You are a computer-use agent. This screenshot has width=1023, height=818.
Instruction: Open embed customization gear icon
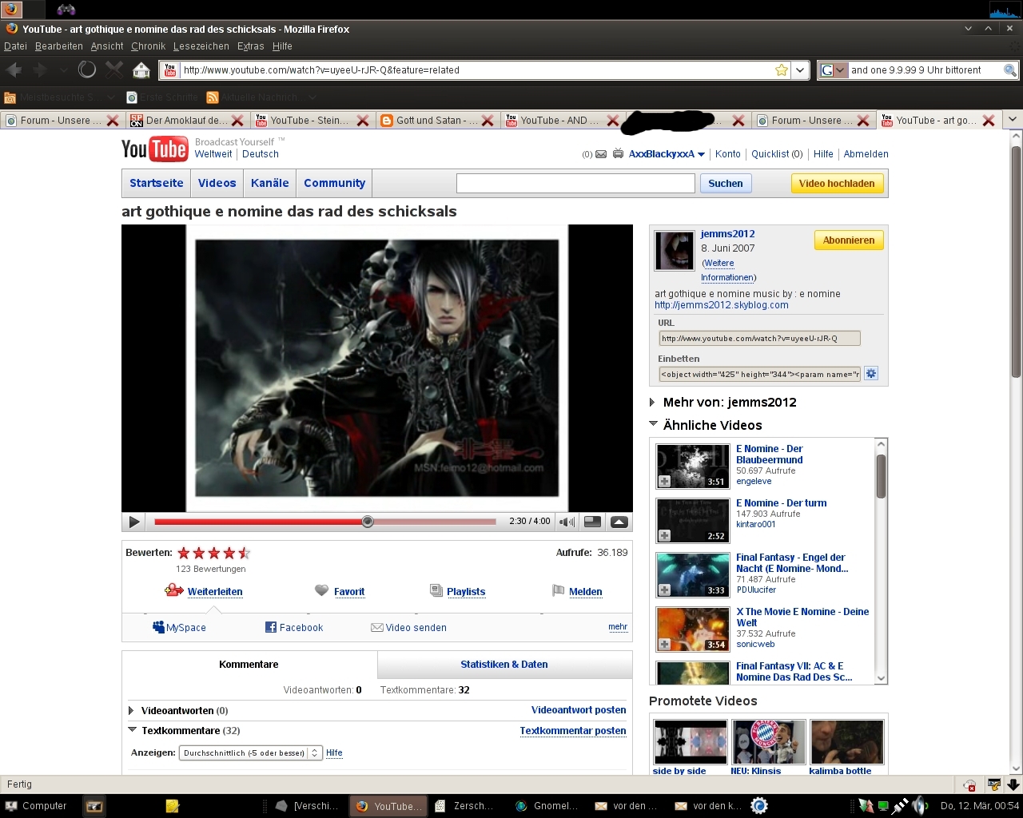871,374
